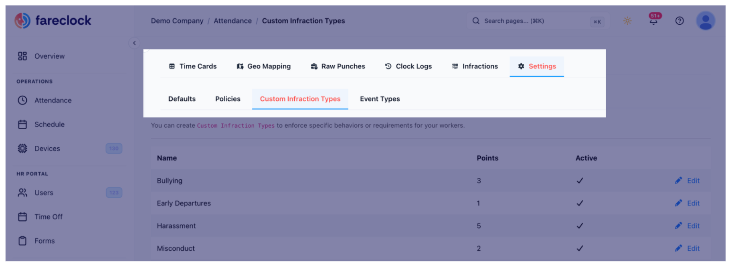This screenshot has height=267, width=732.
Task: Click the Attendance breadcrumb link
Action: (233, 21)
